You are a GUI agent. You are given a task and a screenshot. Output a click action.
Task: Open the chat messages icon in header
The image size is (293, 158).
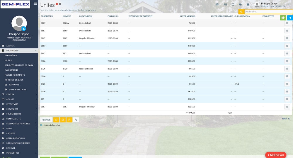pyautogui.click(x=241, y=5)
